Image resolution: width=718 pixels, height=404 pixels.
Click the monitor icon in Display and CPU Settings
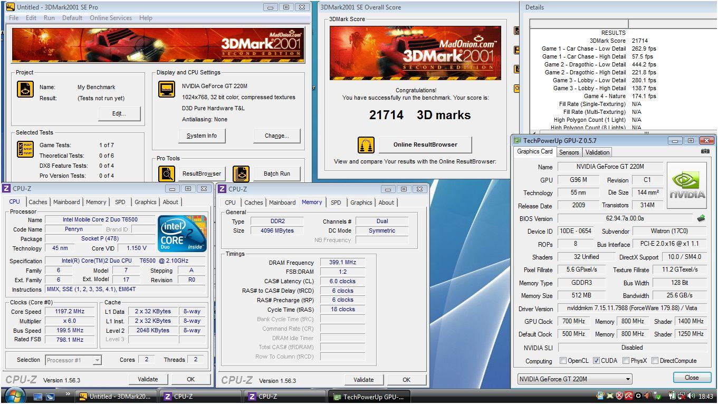click(x=167, y=89)
